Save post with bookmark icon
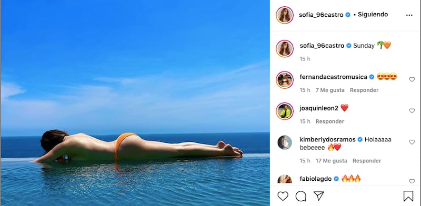The width and height of the screenshot is (421, 206). click(408, 196)
